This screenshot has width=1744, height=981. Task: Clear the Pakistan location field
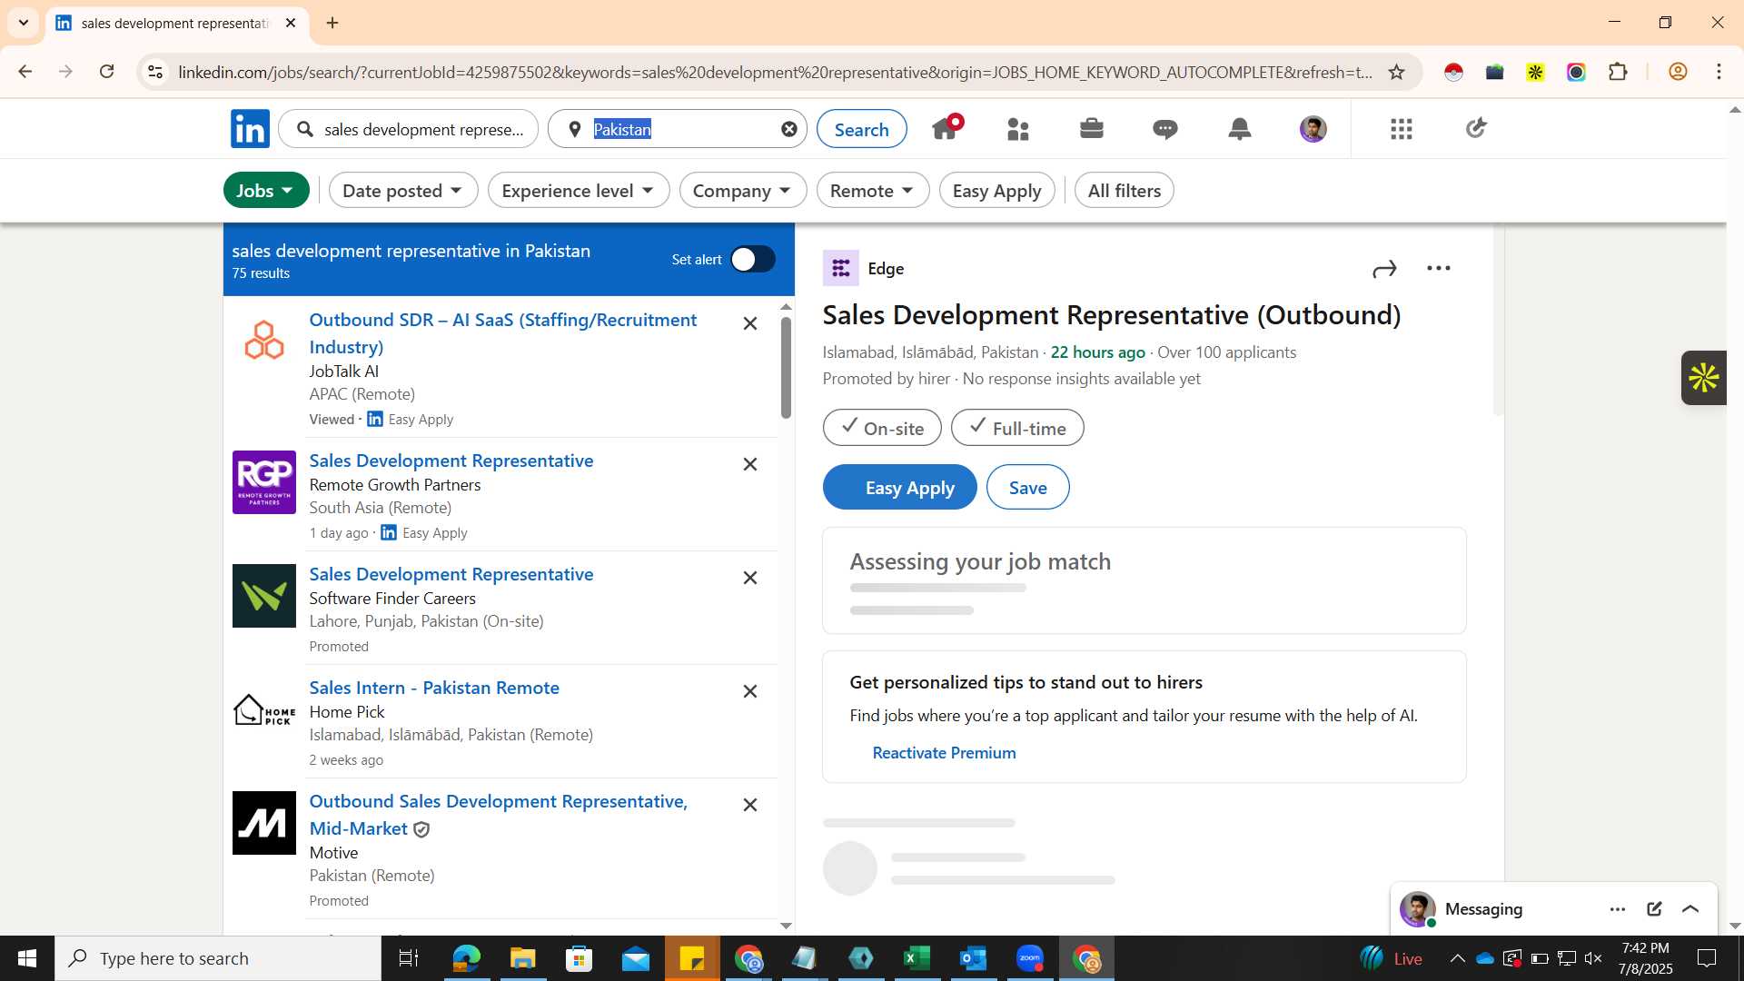(789, 129)
